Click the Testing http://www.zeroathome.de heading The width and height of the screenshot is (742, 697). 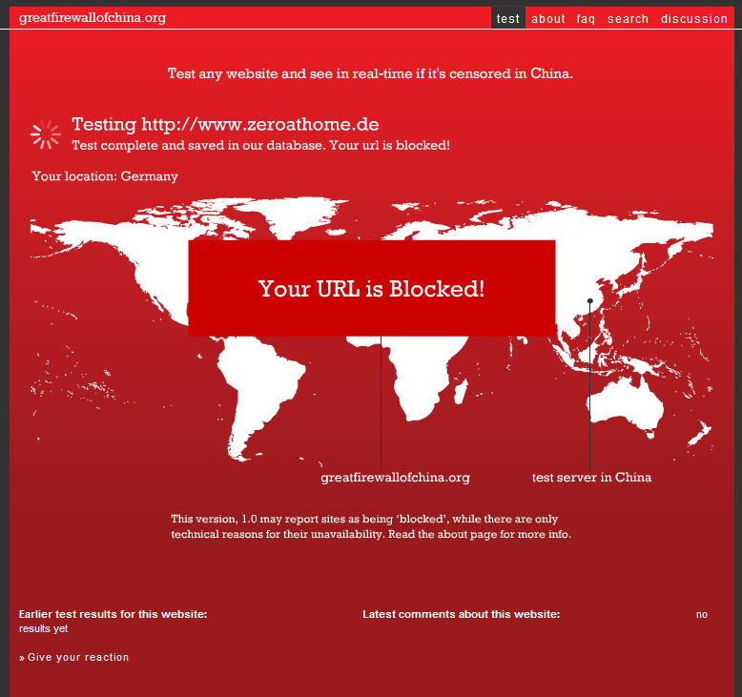coord(225,124)
